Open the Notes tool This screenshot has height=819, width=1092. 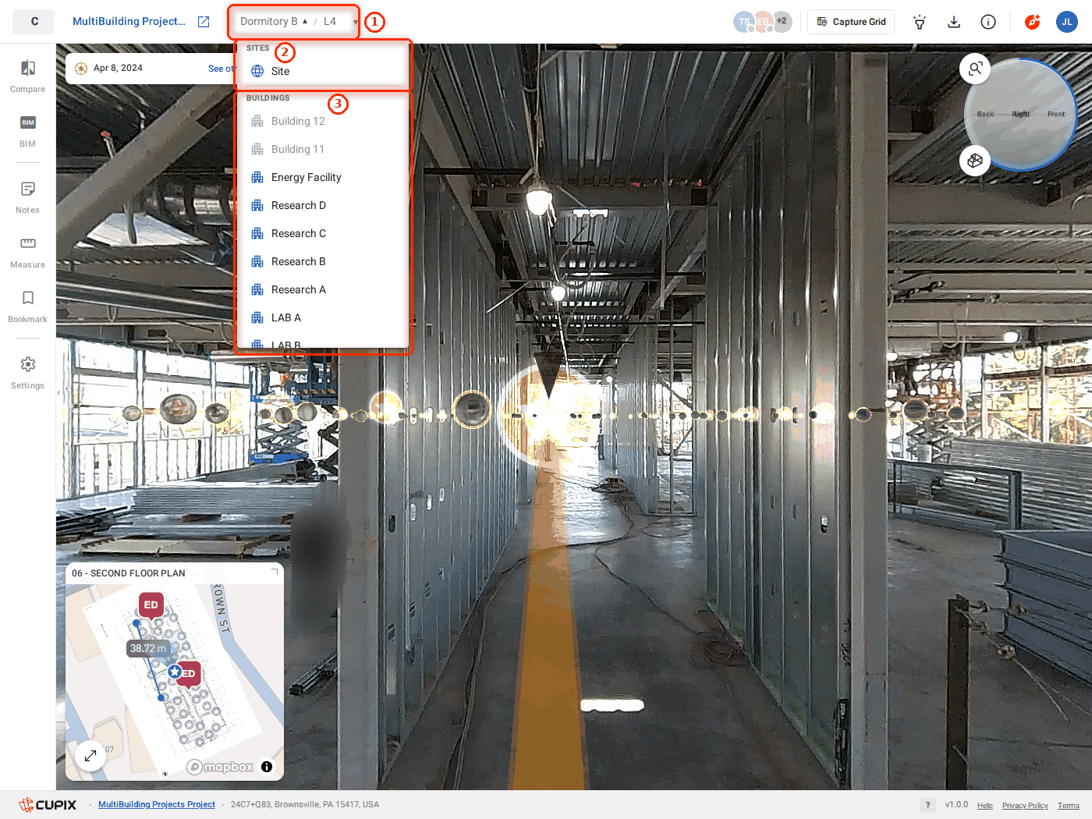click(27, 197)
